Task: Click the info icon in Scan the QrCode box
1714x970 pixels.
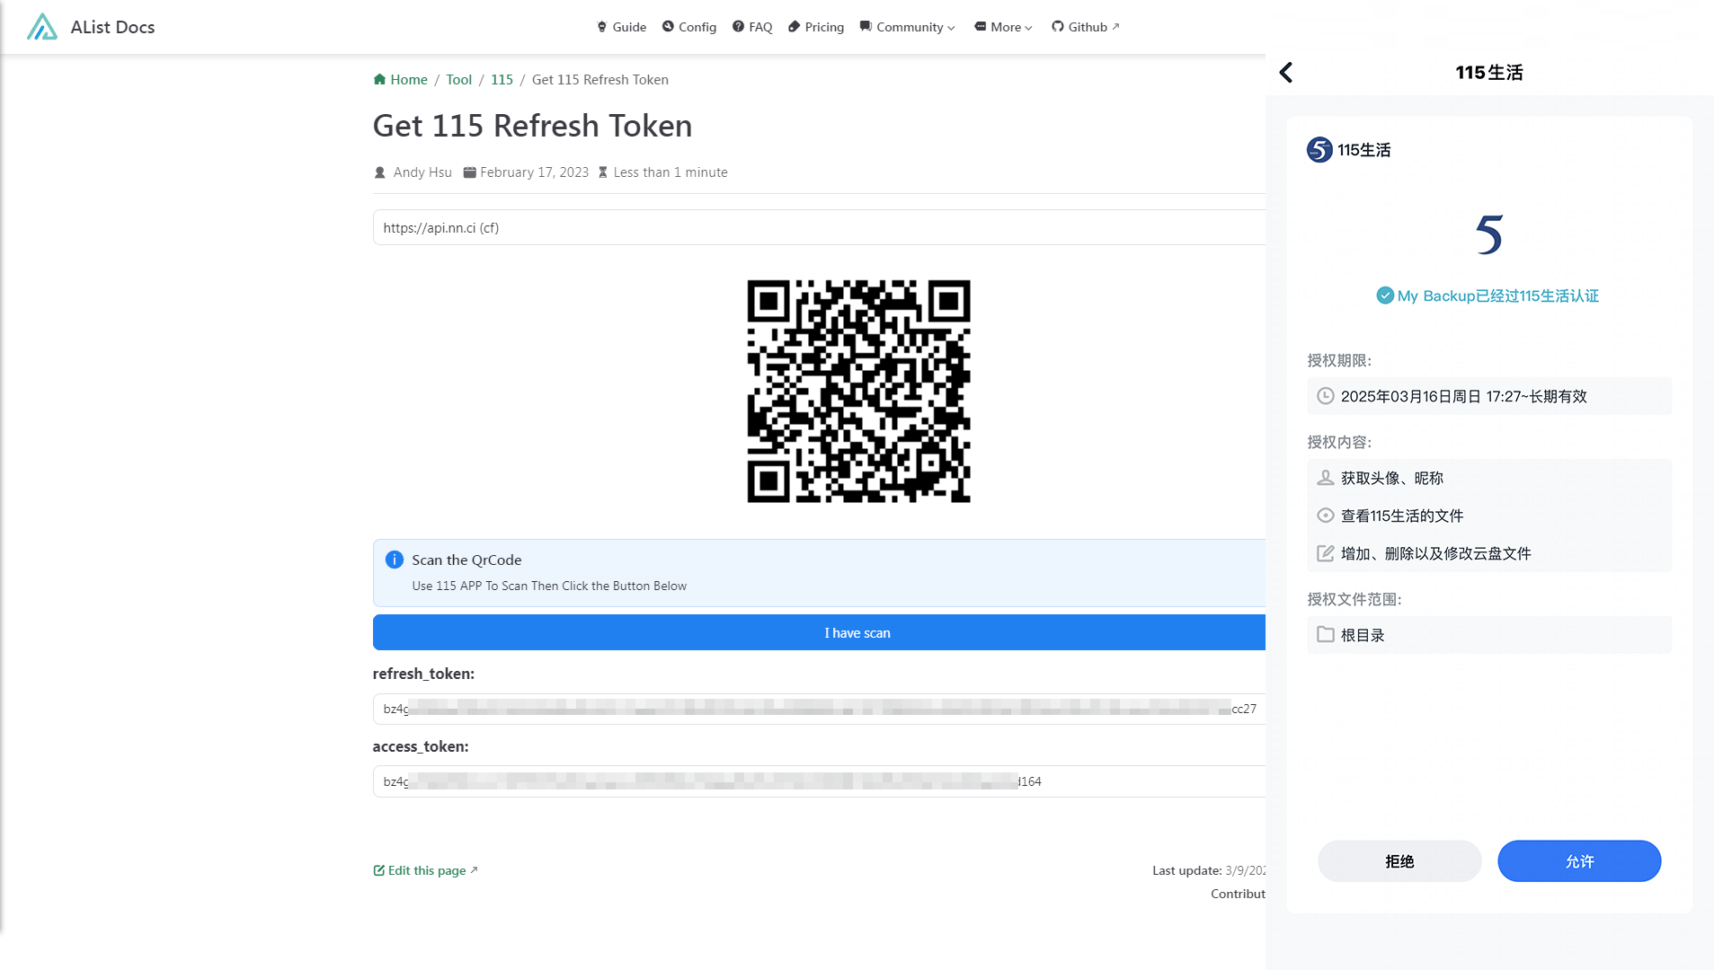Action: point(394,560)
